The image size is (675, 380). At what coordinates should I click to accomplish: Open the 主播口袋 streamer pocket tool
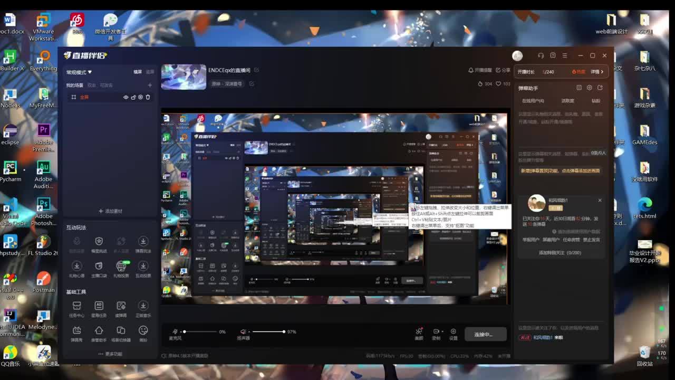pos(99,269)
